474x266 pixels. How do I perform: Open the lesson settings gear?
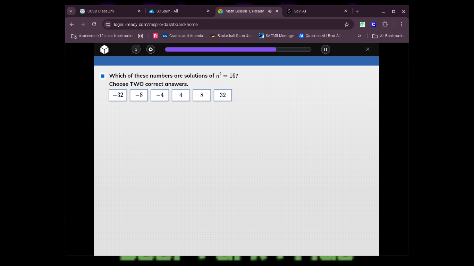click(151, 50)
